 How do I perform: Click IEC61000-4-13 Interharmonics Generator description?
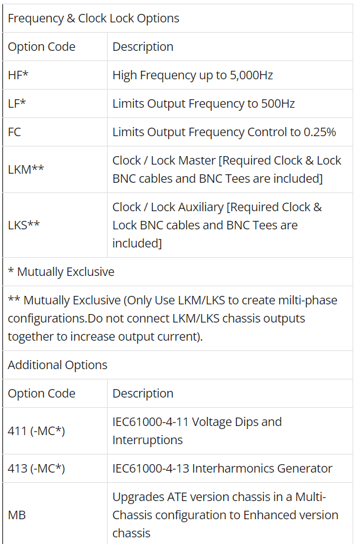tap(222, 469)
